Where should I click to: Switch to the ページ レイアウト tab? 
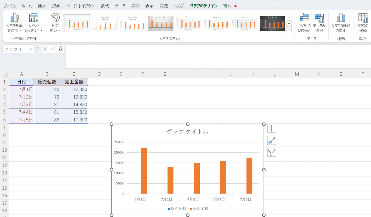tap(81, 6)
